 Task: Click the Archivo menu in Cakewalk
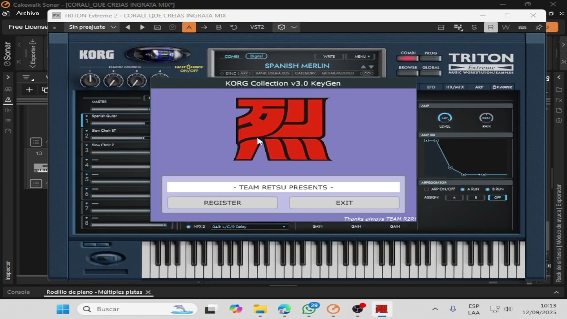point(28,13)
